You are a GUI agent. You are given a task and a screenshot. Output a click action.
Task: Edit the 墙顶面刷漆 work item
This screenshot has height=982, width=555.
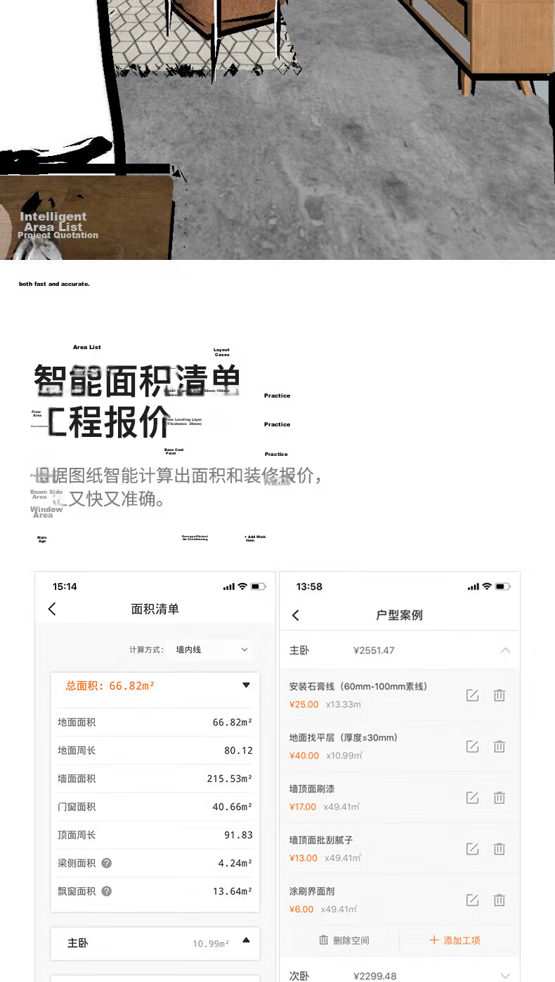[x=473, y=798]
